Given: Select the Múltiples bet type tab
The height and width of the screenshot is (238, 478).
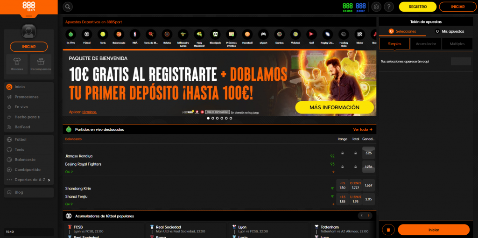Looking at the screenshot, I should [457, 44].
